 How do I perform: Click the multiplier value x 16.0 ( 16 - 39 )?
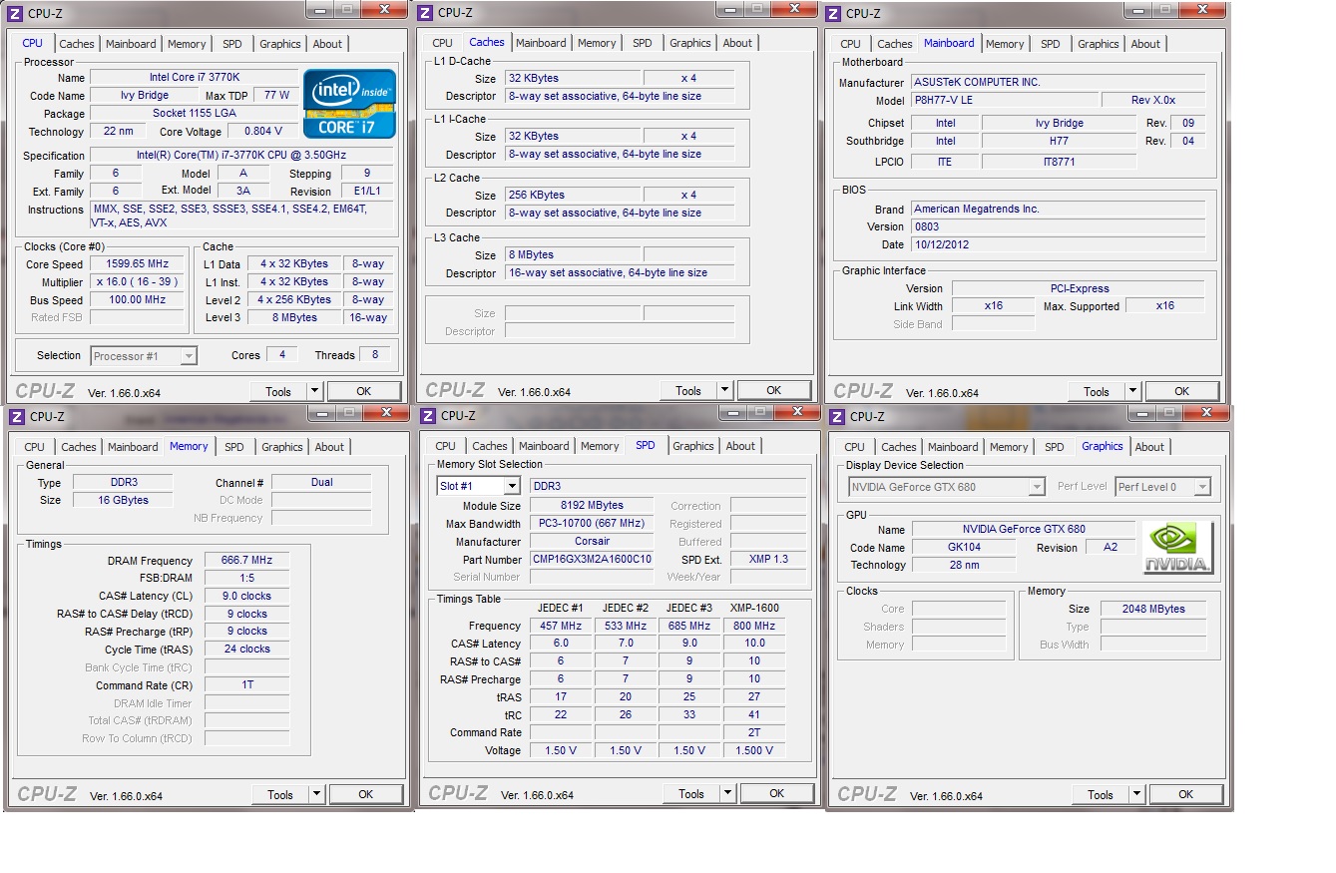138,281
